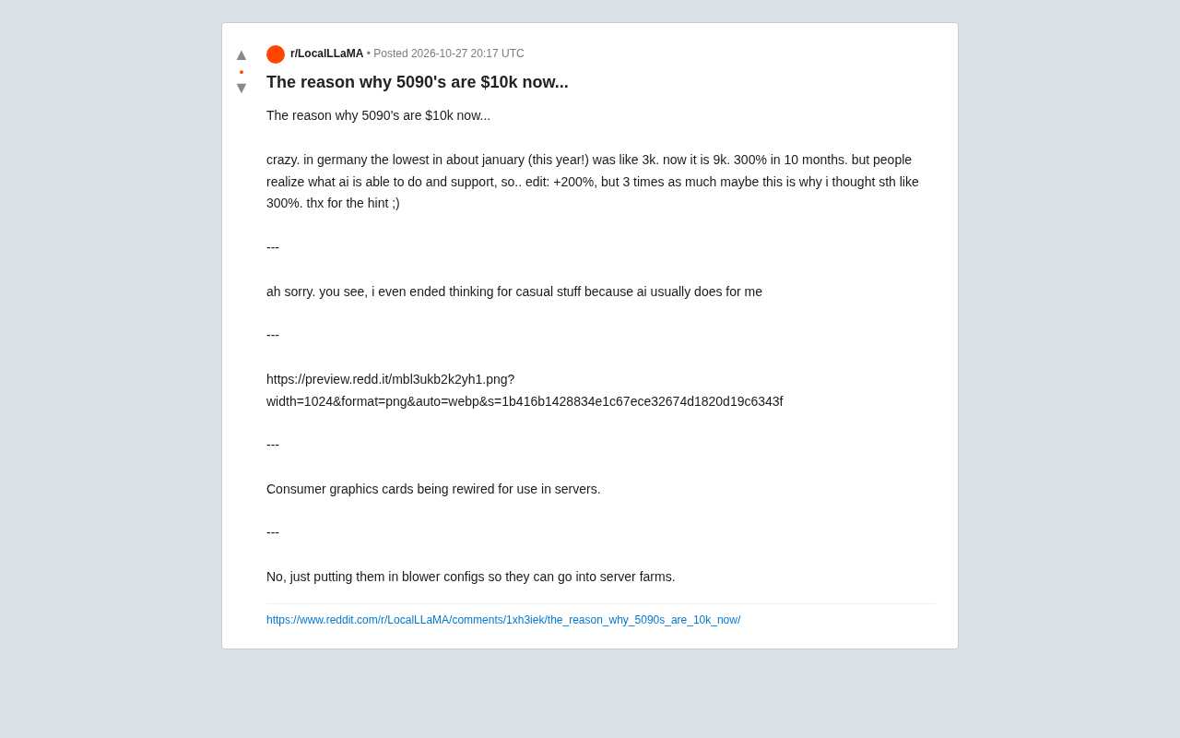The width and height of the screenshot is (1180, 738).
Task: Upvote the 5090 price post
Action: pyautogui.click(x=242, y=54)
